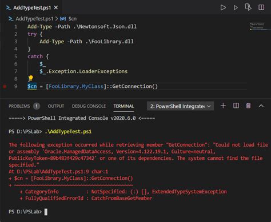The image size is (271, 222).
Task: Select the AddTypeTest.ps1 editor tab
Action: click(x=32, y=7)
